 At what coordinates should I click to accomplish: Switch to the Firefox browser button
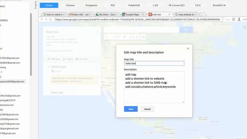click(x=49, y=5)
